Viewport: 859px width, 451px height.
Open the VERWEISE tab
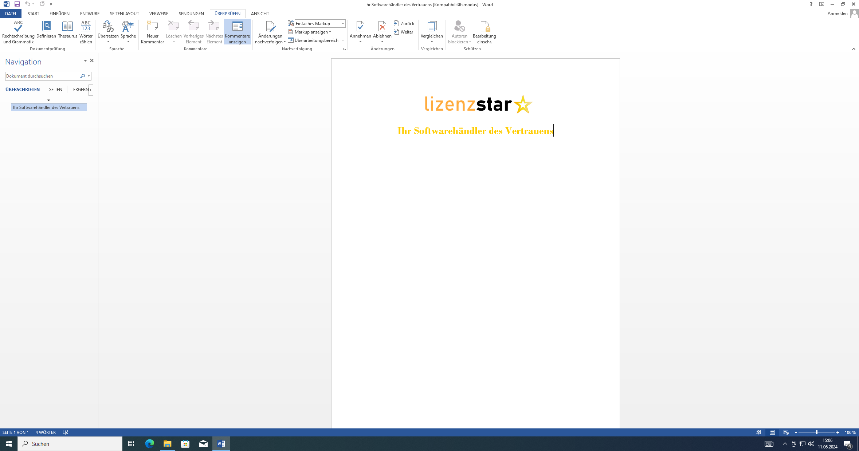pos(158,13)
